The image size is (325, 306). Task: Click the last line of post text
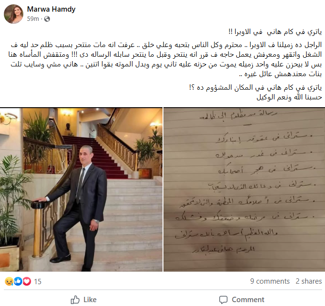[289, 97]
